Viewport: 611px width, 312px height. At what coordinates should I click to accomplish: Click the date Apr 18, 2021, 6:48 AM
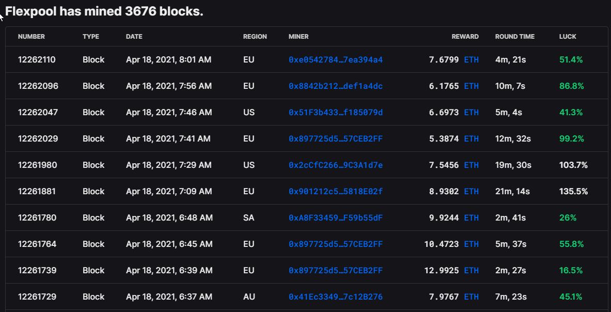click(x=169, y=218)
